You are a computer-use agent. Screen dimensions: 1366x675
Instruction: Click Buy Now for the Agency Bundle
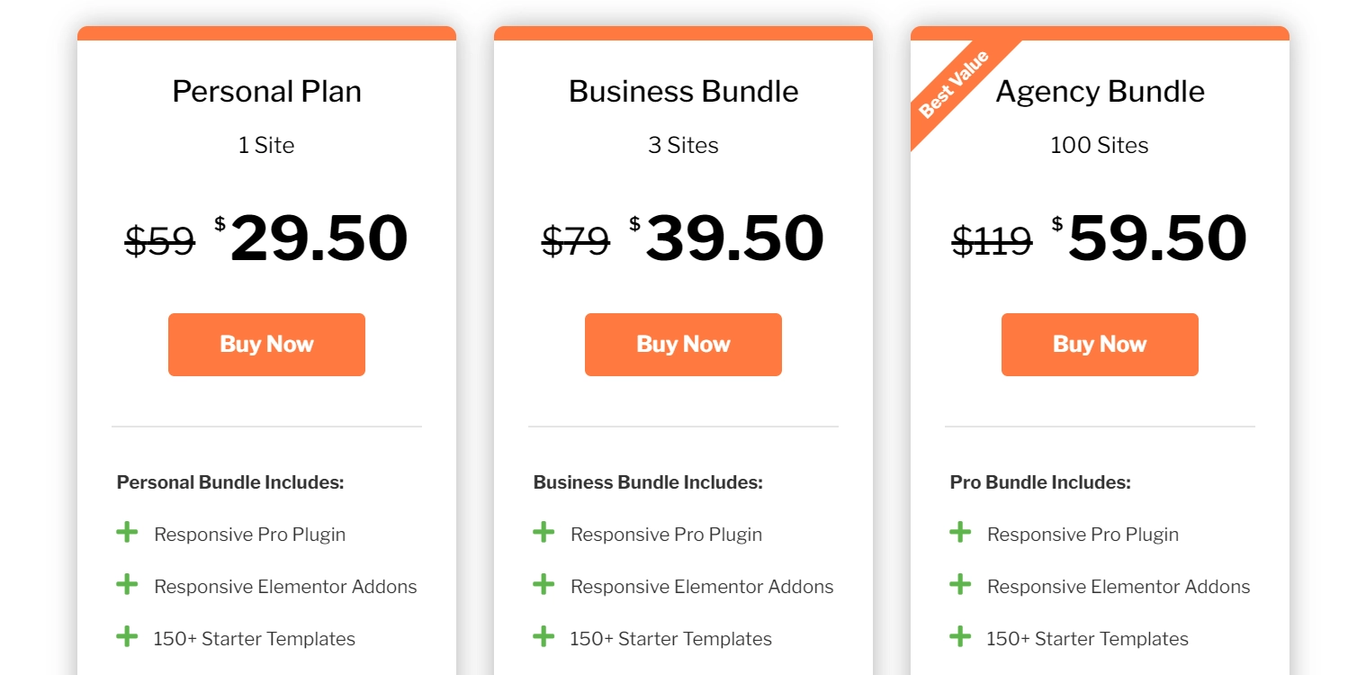1100,344
